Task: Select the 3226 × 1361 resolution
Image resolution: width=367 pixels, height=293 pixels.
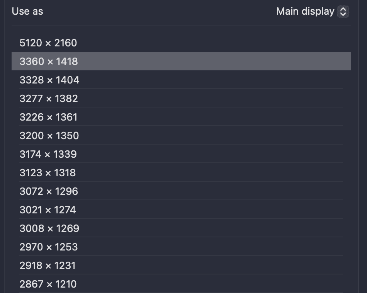Action: (x=49, y=117)
